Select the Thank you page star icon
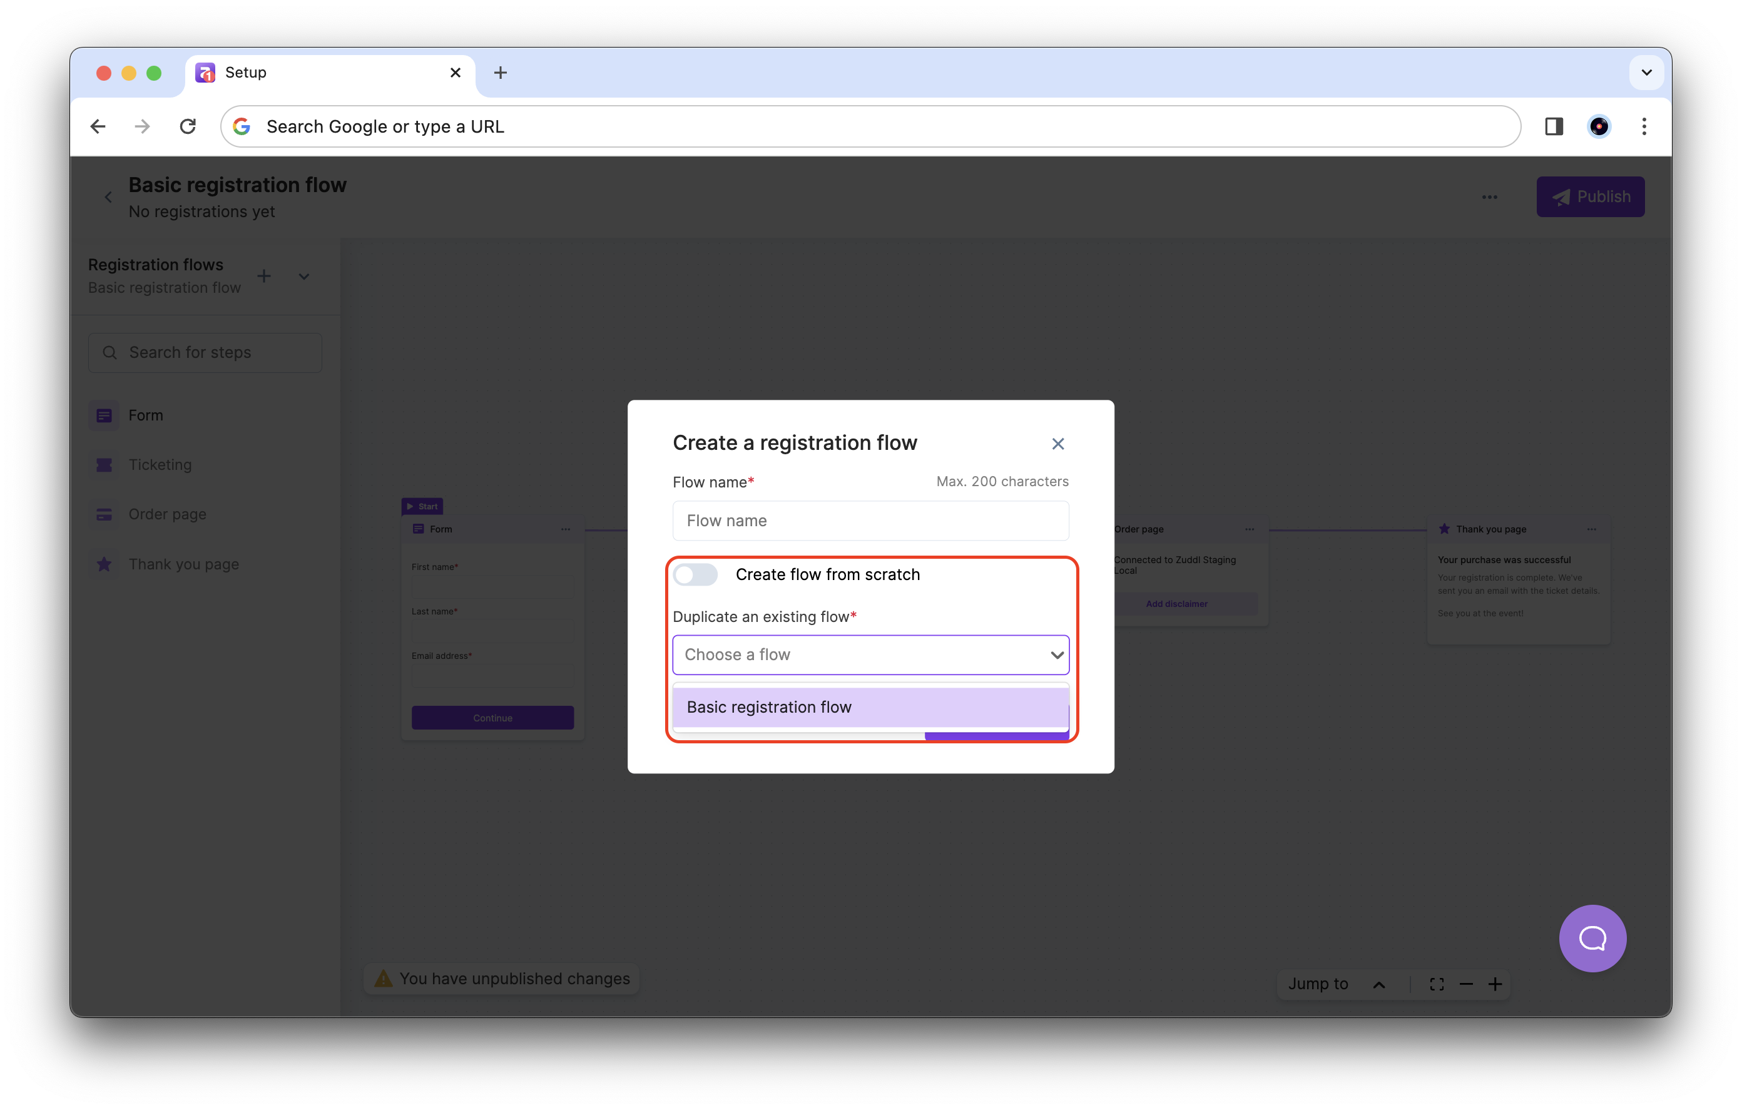The image size is (1742, 1110). (104, 564)
